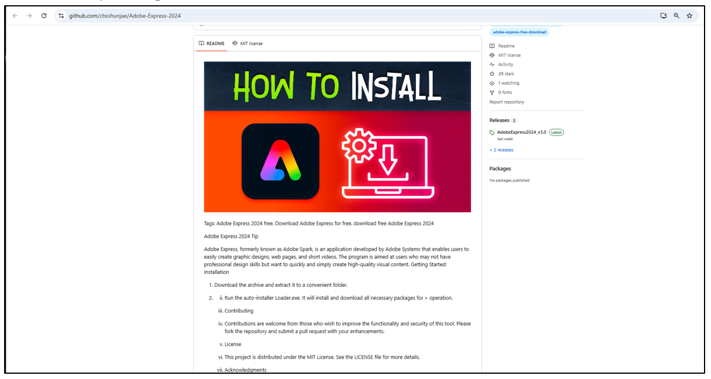The height and width of the screenshot is (379, 711).
Task: Click the browser forward arrow
Action: (x=29, y=16)
